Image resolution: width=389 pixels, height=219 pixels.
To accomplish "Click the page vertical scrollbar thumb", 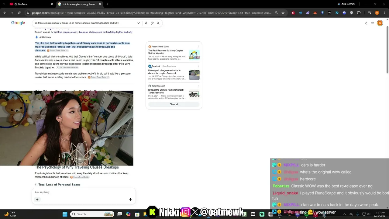I will [x=387, y=50].
